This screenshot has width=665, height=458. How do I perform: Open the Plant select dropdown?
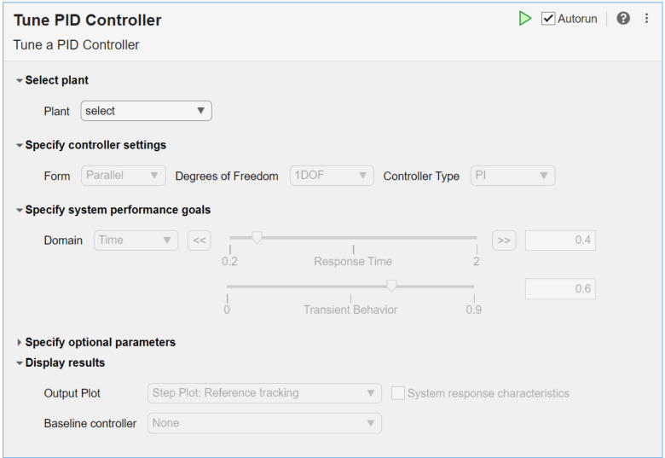point(146,111)
